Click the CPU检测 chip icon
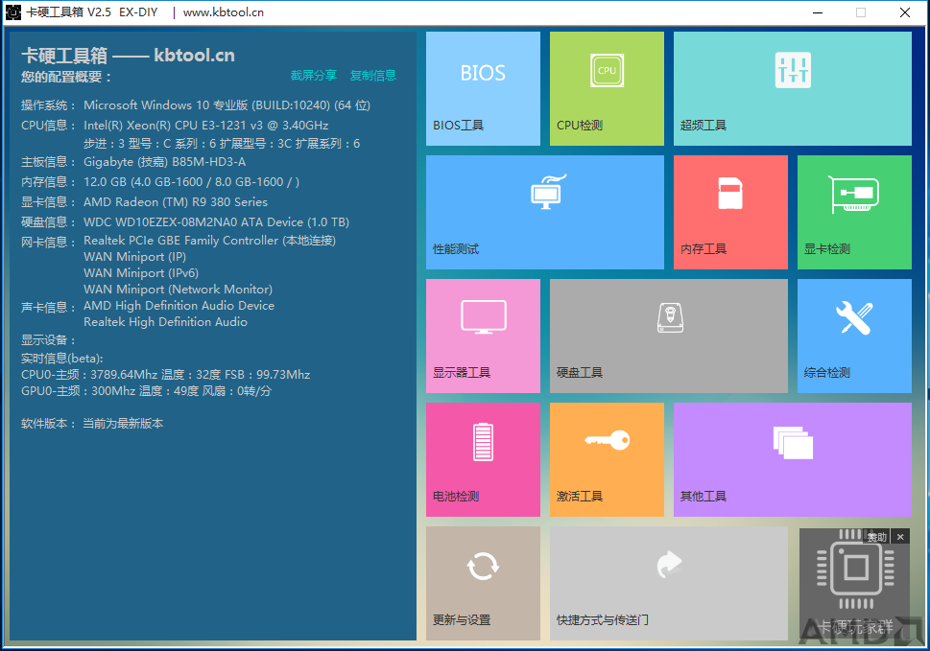930x651 pixels. 607,71
